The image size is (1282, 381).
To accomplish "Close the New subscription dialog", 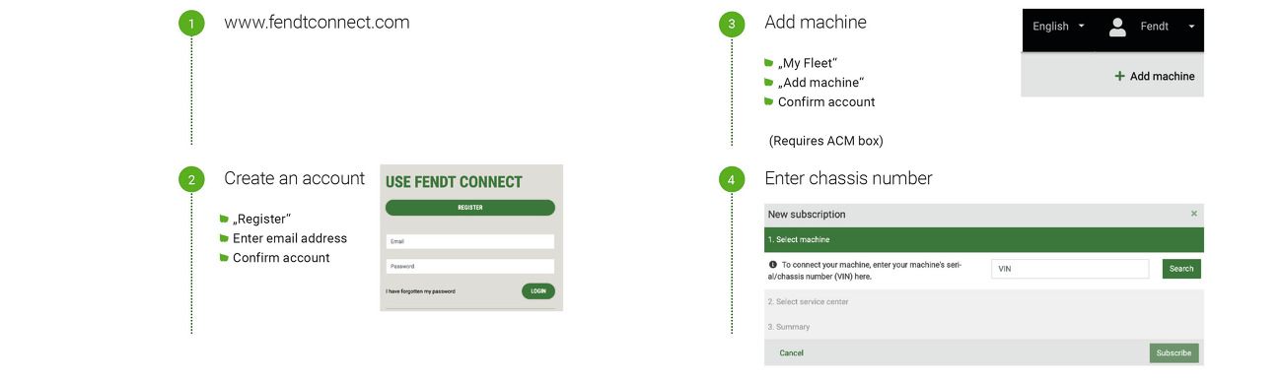I will click(x=1194, y=214).
